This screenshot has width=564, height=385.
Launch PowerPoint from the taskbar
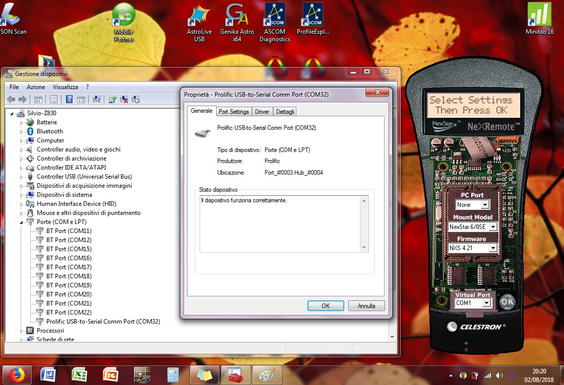[110, 375]
